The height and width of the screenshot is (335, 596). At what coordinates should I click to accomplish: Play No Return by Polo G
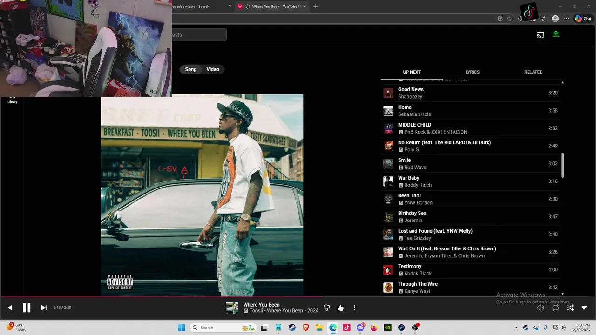pyautogui.click(x=471, y=146)
